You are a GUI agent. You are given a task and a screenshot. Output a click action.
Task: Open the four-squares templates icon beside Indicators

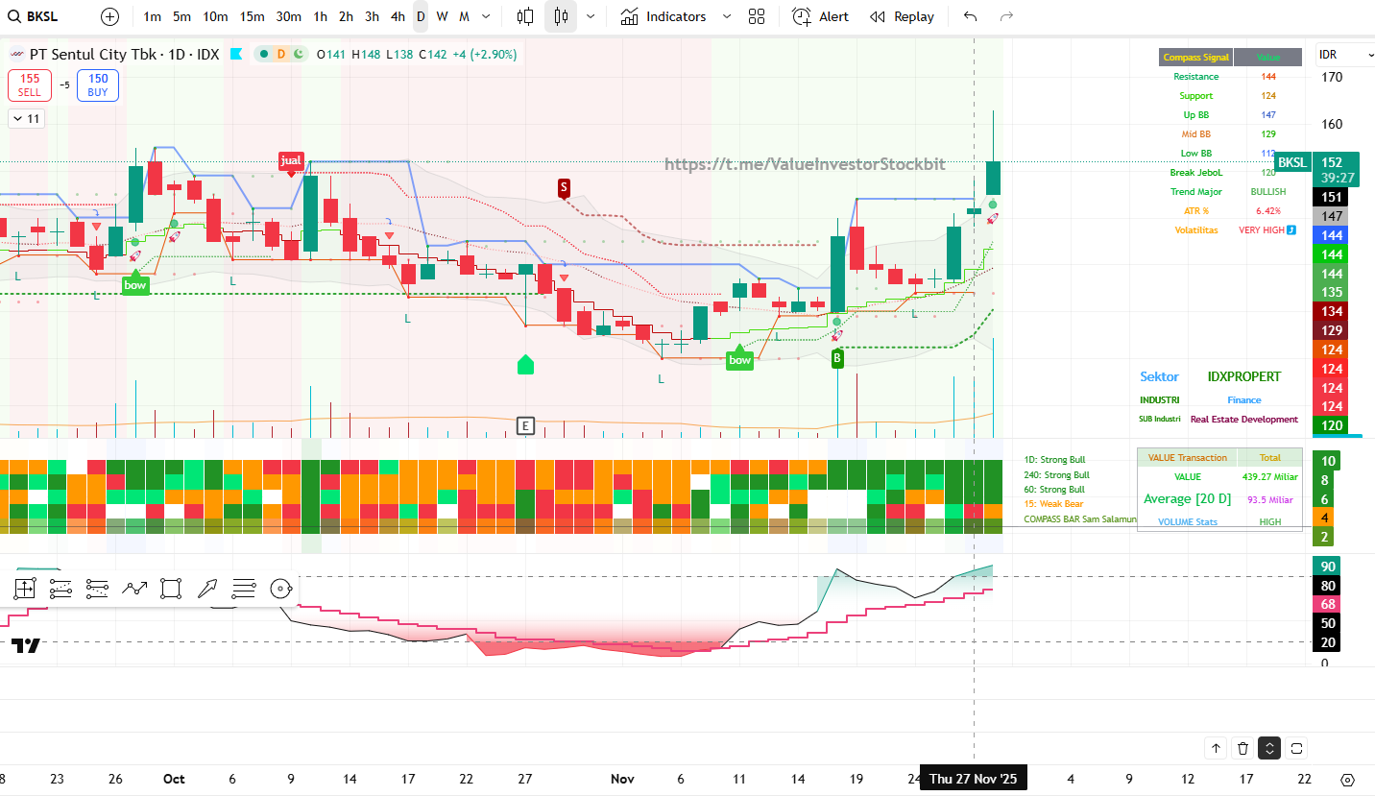click(x=757, y=16)
